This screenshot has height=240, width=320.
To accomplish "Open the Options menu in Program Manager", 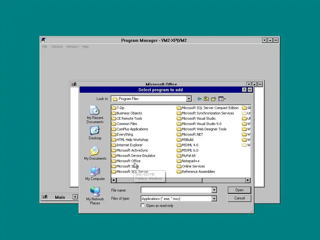I will (57, 47).
